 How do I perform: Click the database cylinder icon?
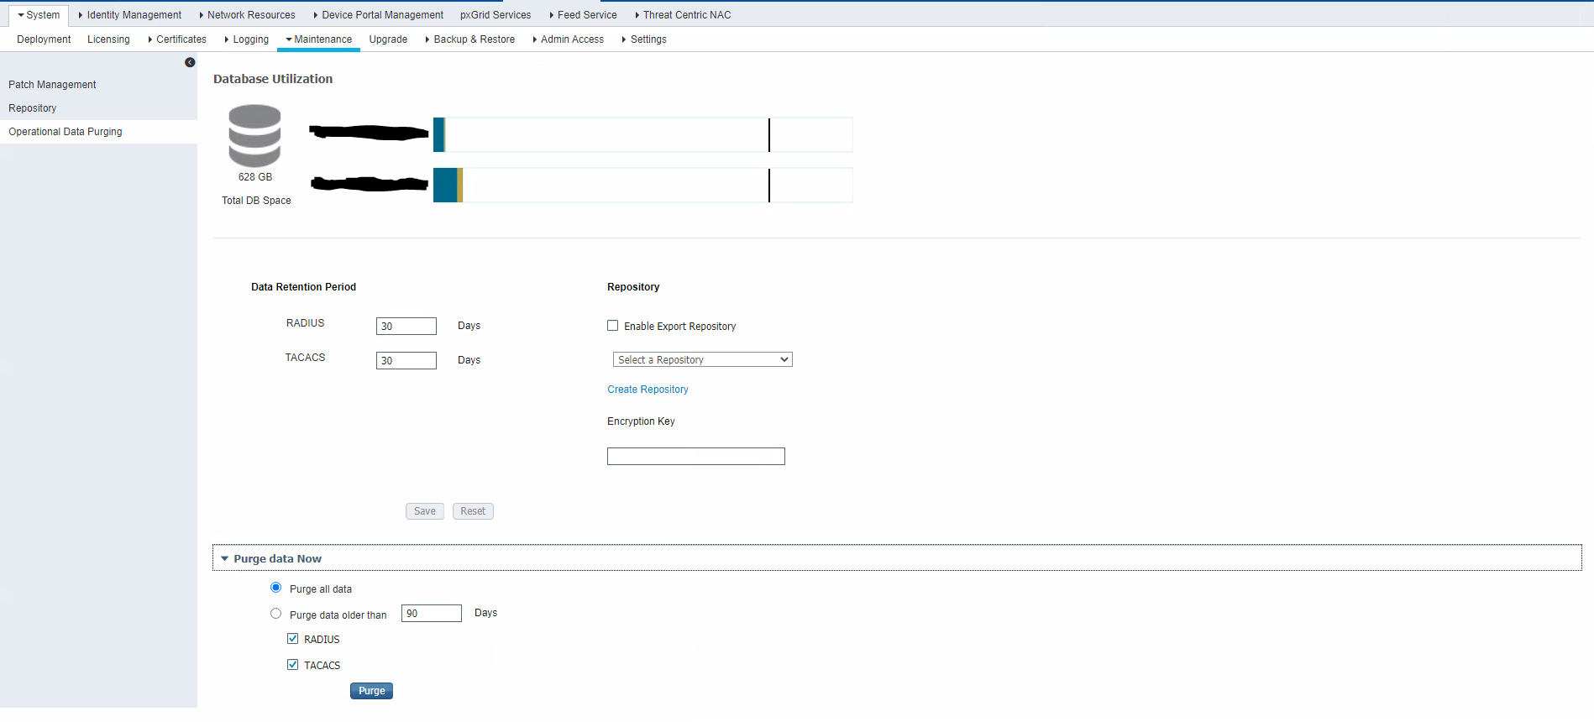pos(254,135)
